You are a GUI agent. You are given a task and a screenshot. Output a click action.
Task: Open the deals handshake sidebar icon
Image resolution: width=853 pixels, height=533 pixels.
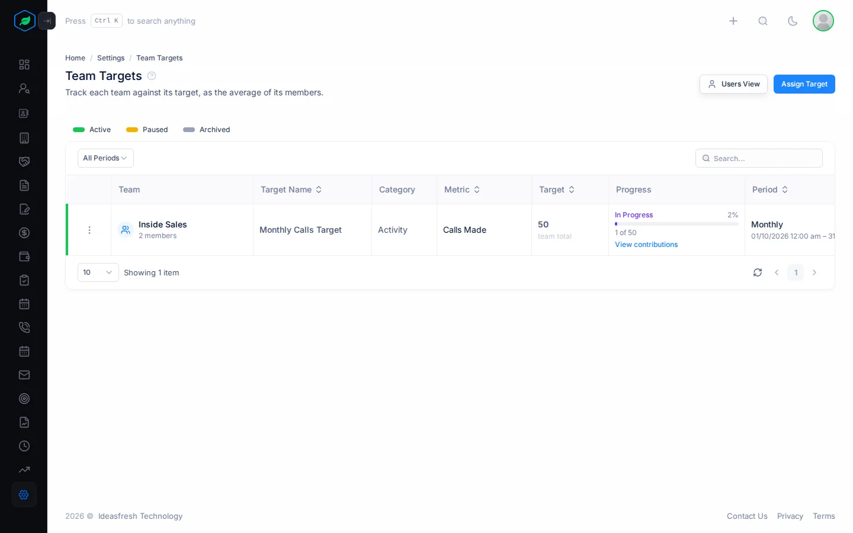(24, 162)
